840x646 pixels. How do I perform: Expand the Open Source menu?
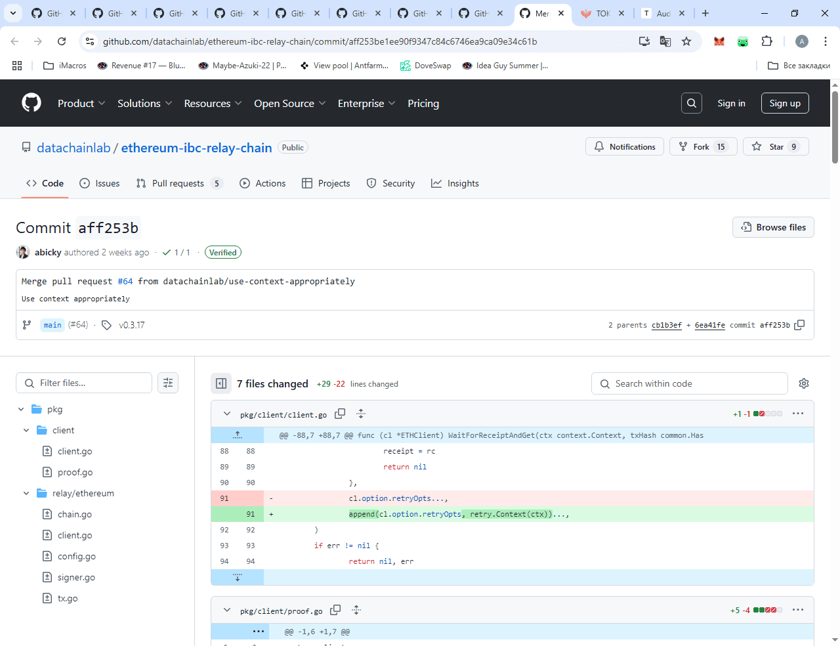[289, 103]
